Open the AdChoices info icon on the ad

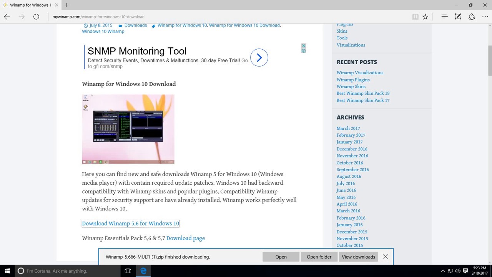pyautogui.click(x=303, y=51)
